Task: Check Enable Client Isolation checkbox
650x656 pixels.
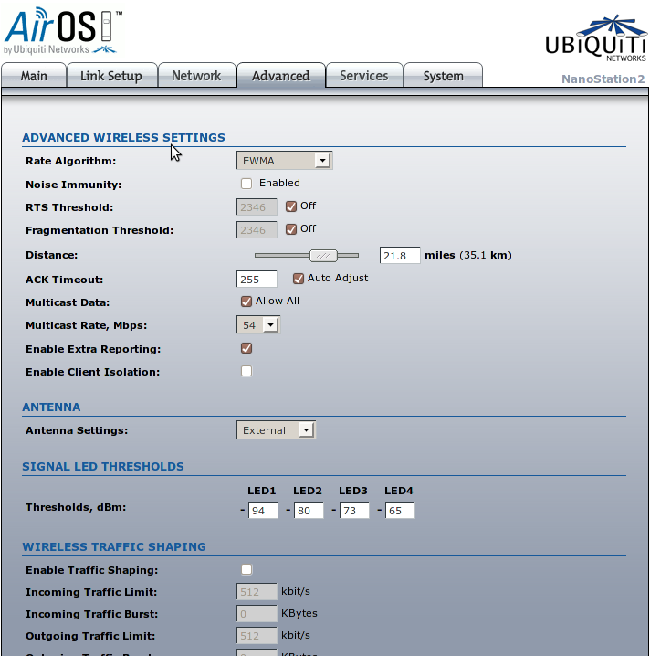Action: coord(246,371)
